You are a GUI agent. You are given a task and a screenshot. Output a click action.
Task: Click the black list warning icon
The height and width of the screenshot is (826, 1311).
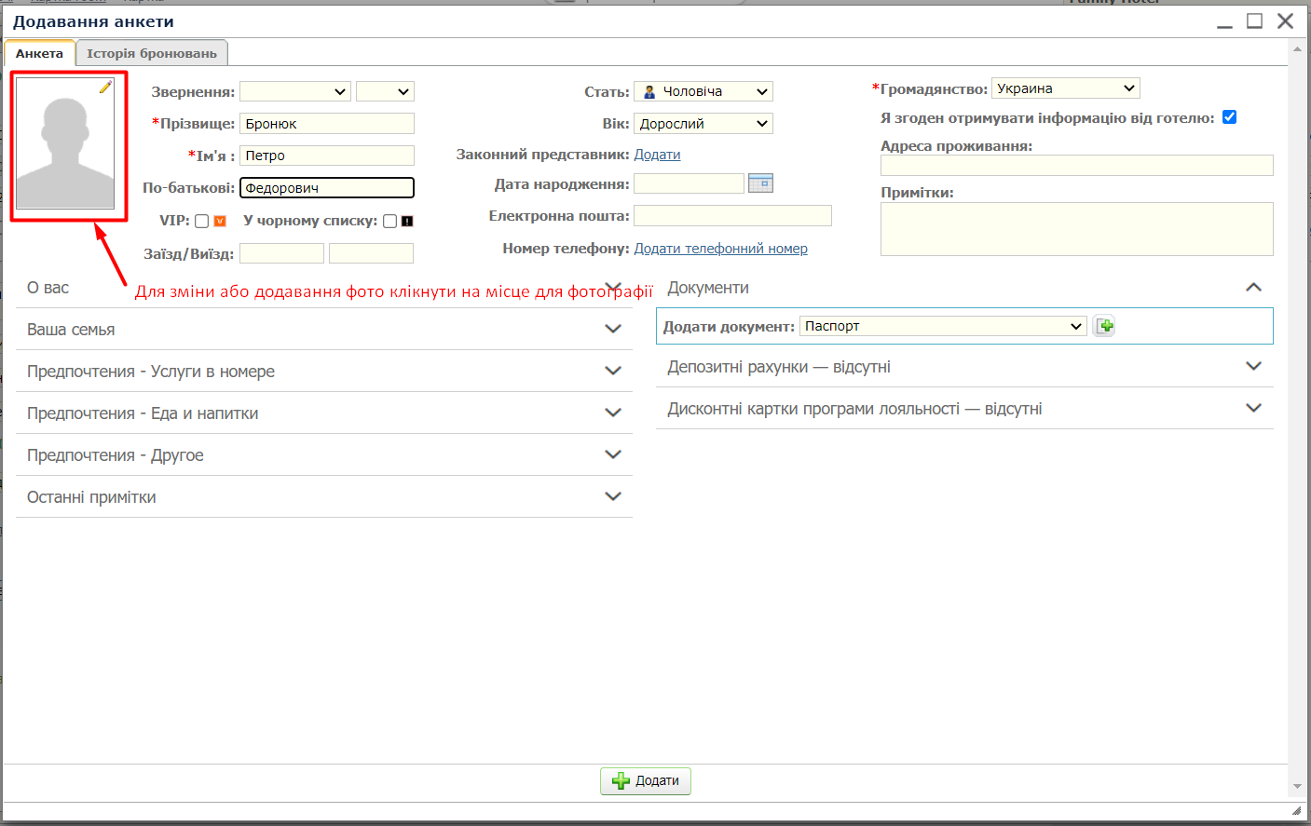click(x=407, y=221)
